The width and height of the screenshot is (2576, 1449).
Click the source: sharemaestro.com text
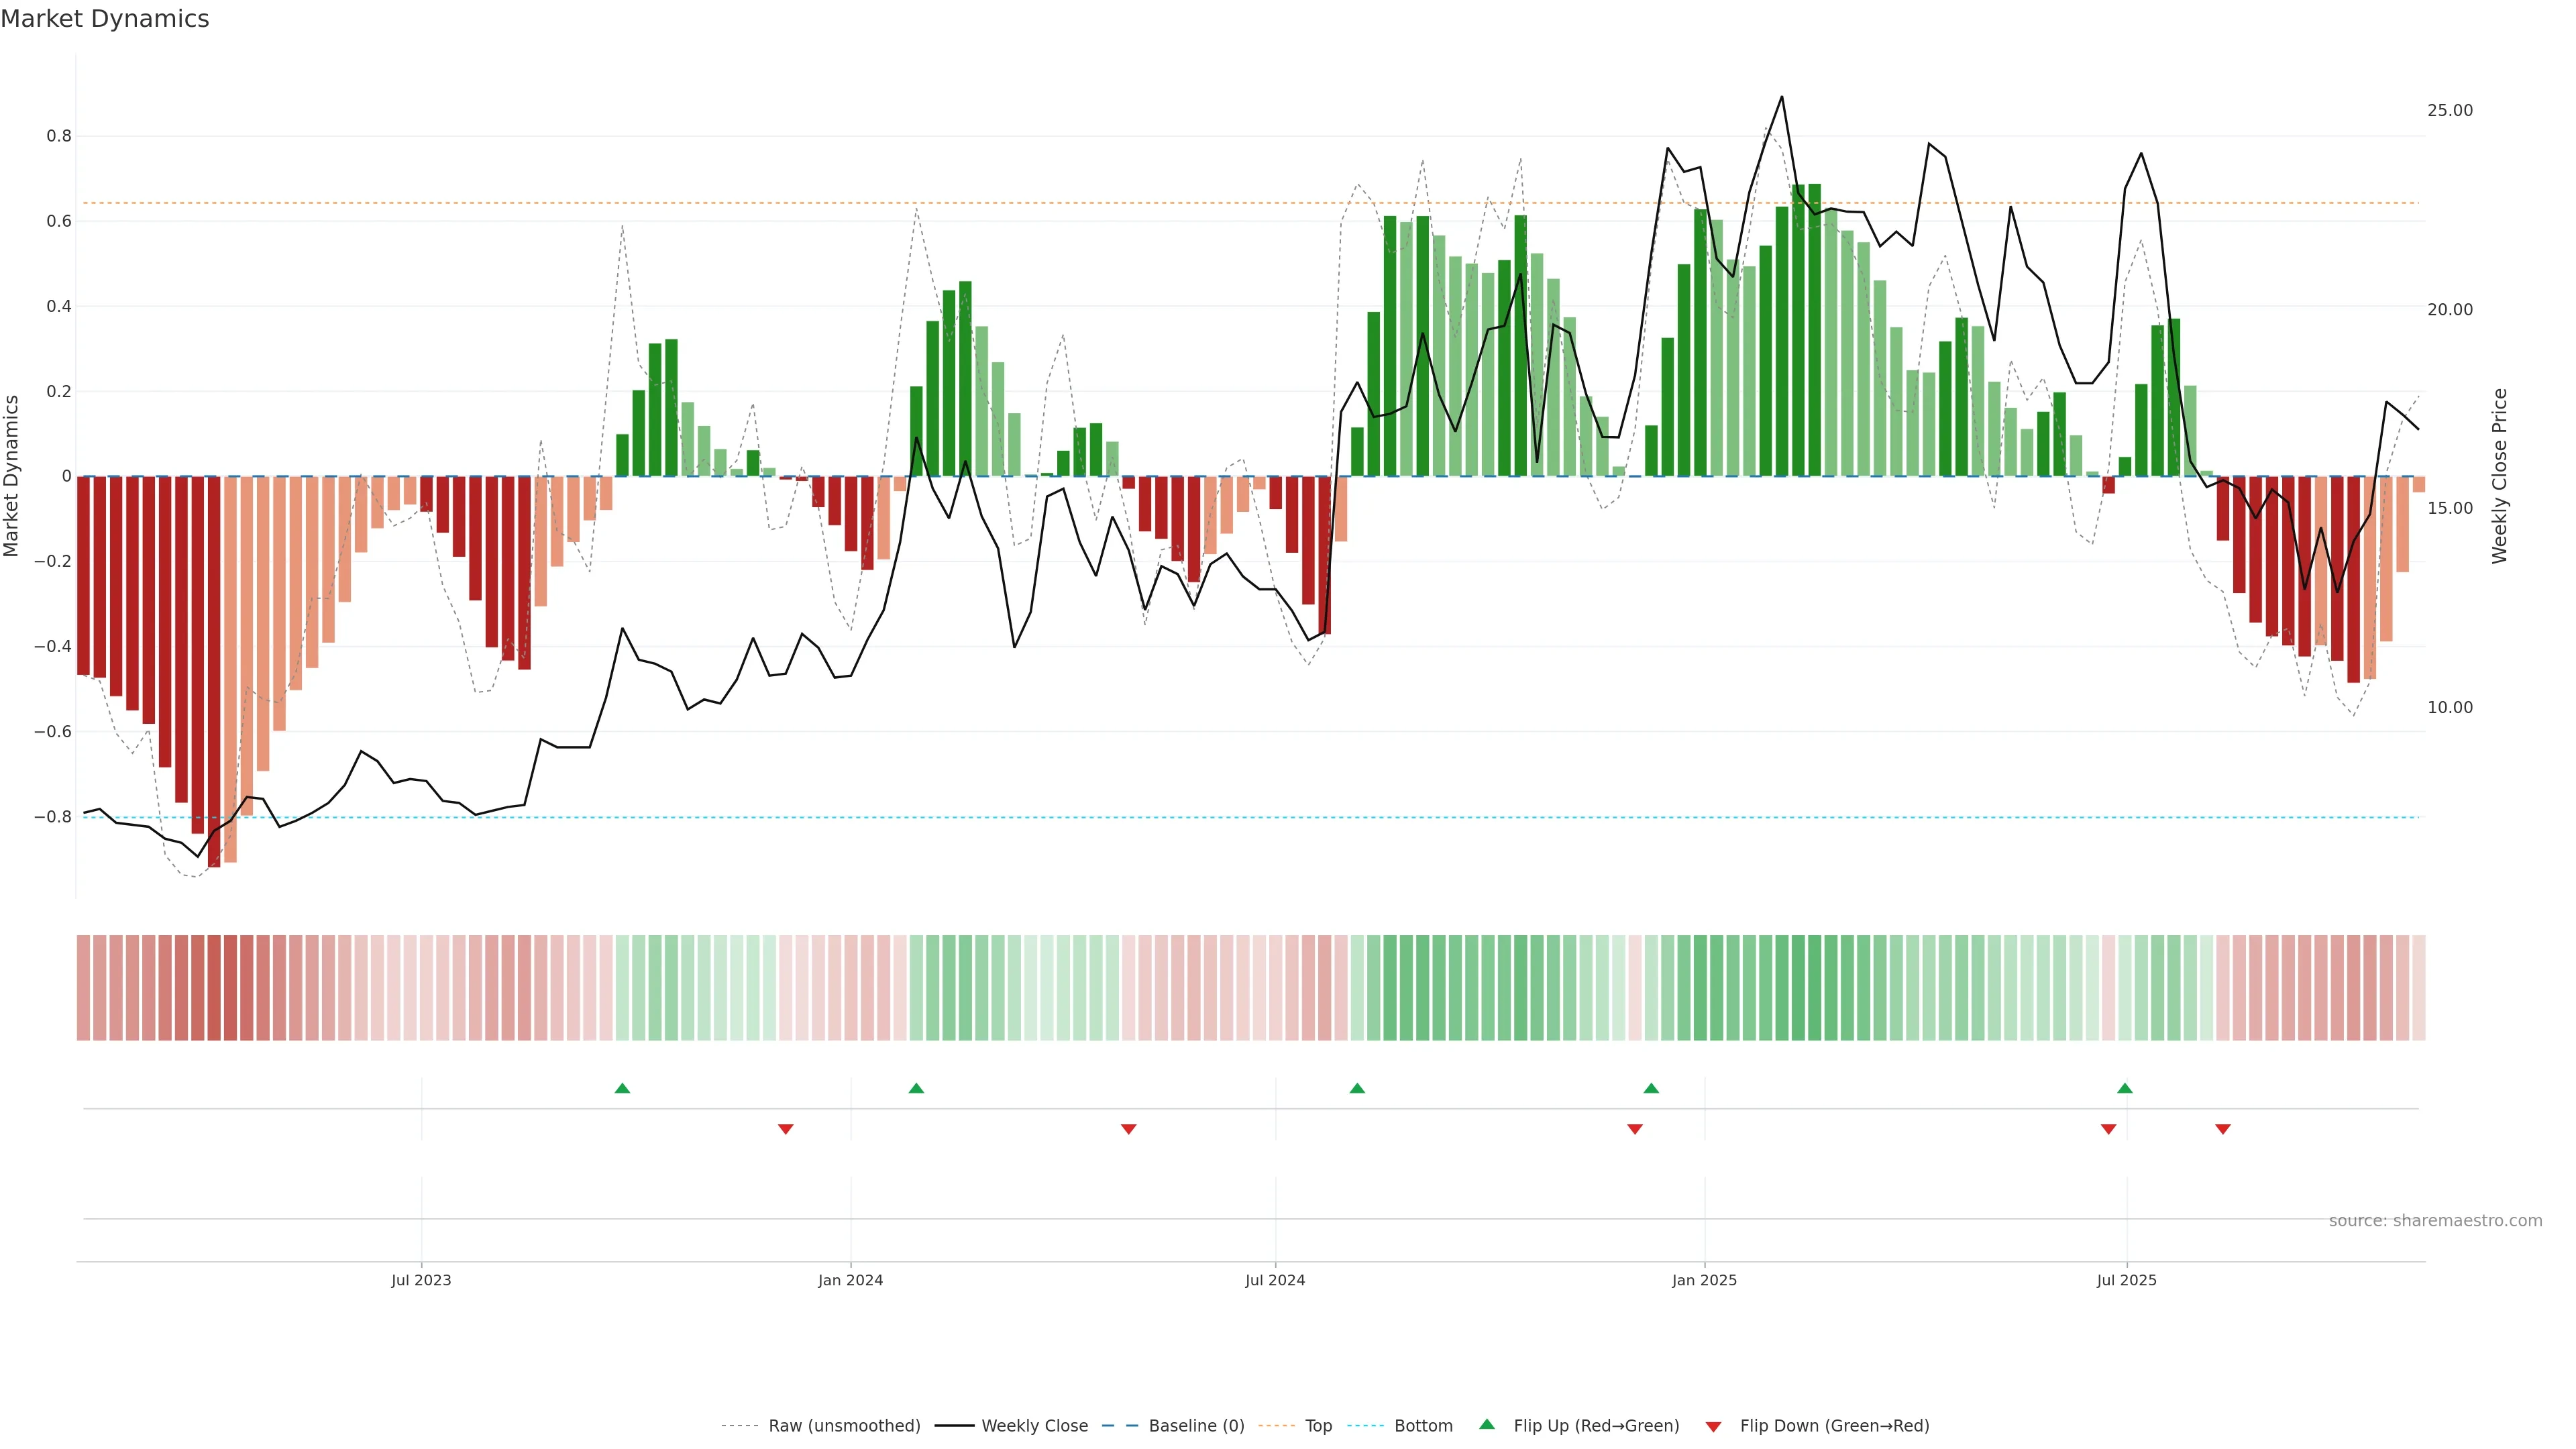2435,1220
